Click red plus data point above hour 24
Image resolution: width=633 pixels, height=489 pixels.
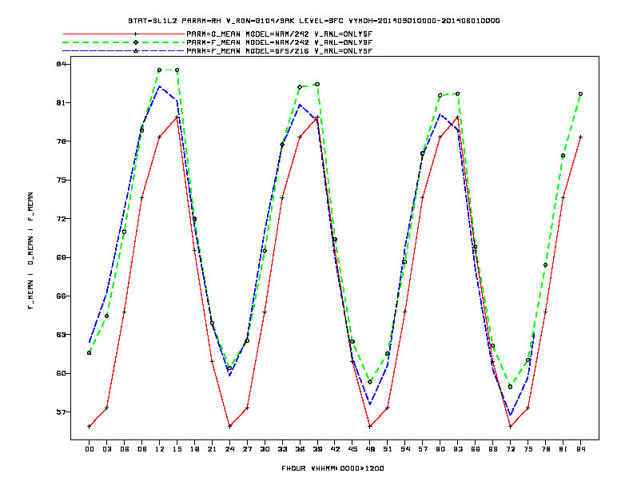tap(229, 427)
